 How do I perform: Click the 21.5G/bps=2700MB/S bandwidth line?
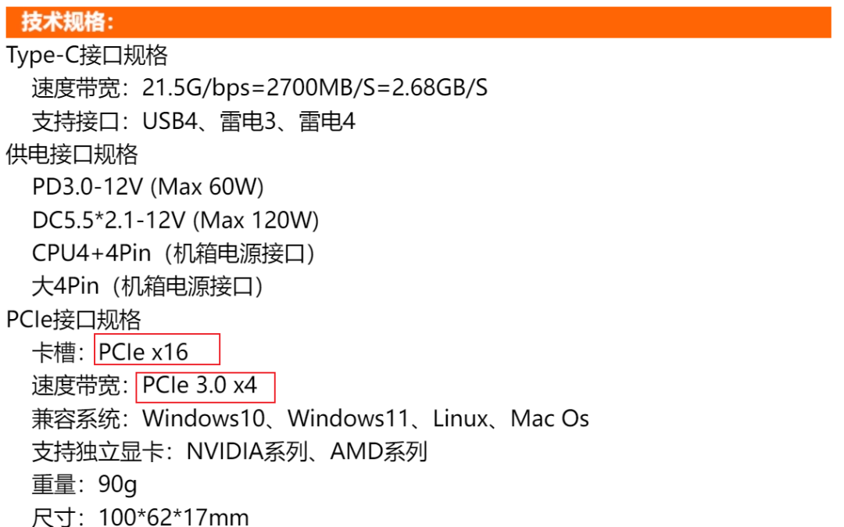tap(259, 88)
